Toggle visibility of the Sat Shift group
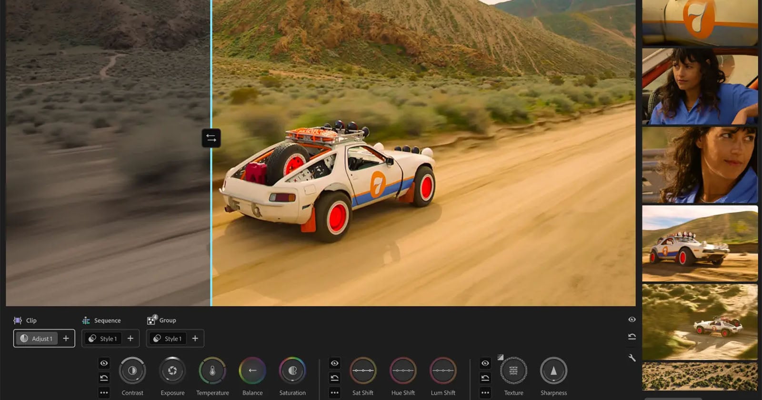762x400 pixels. tap(335, 363)
